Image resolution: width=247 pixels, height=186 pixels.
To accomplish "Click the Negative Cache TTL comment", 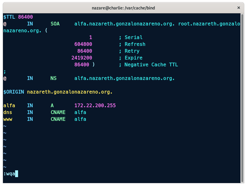I will click(x=151, y=65).
